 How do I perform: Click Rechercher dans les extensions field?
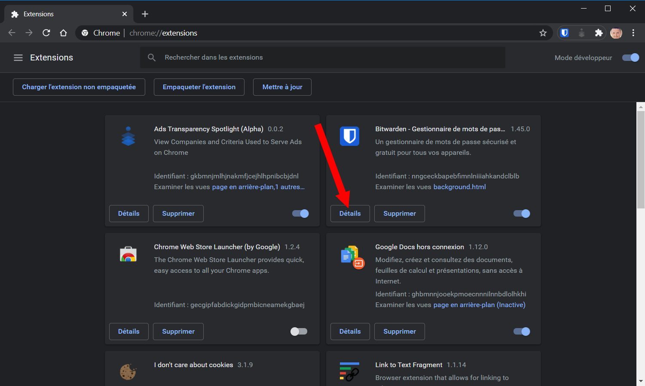(x=323, y=57)
